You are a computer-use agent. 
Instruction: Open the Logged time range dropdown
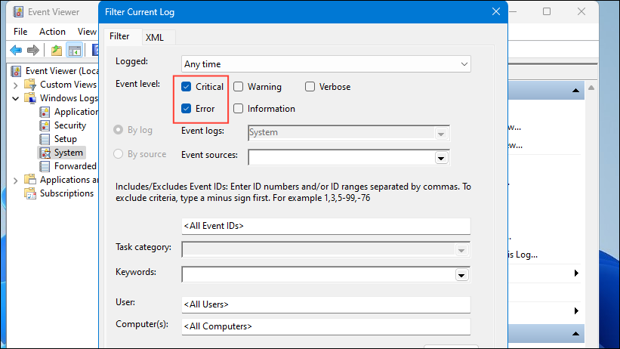[x=325, y=64]
